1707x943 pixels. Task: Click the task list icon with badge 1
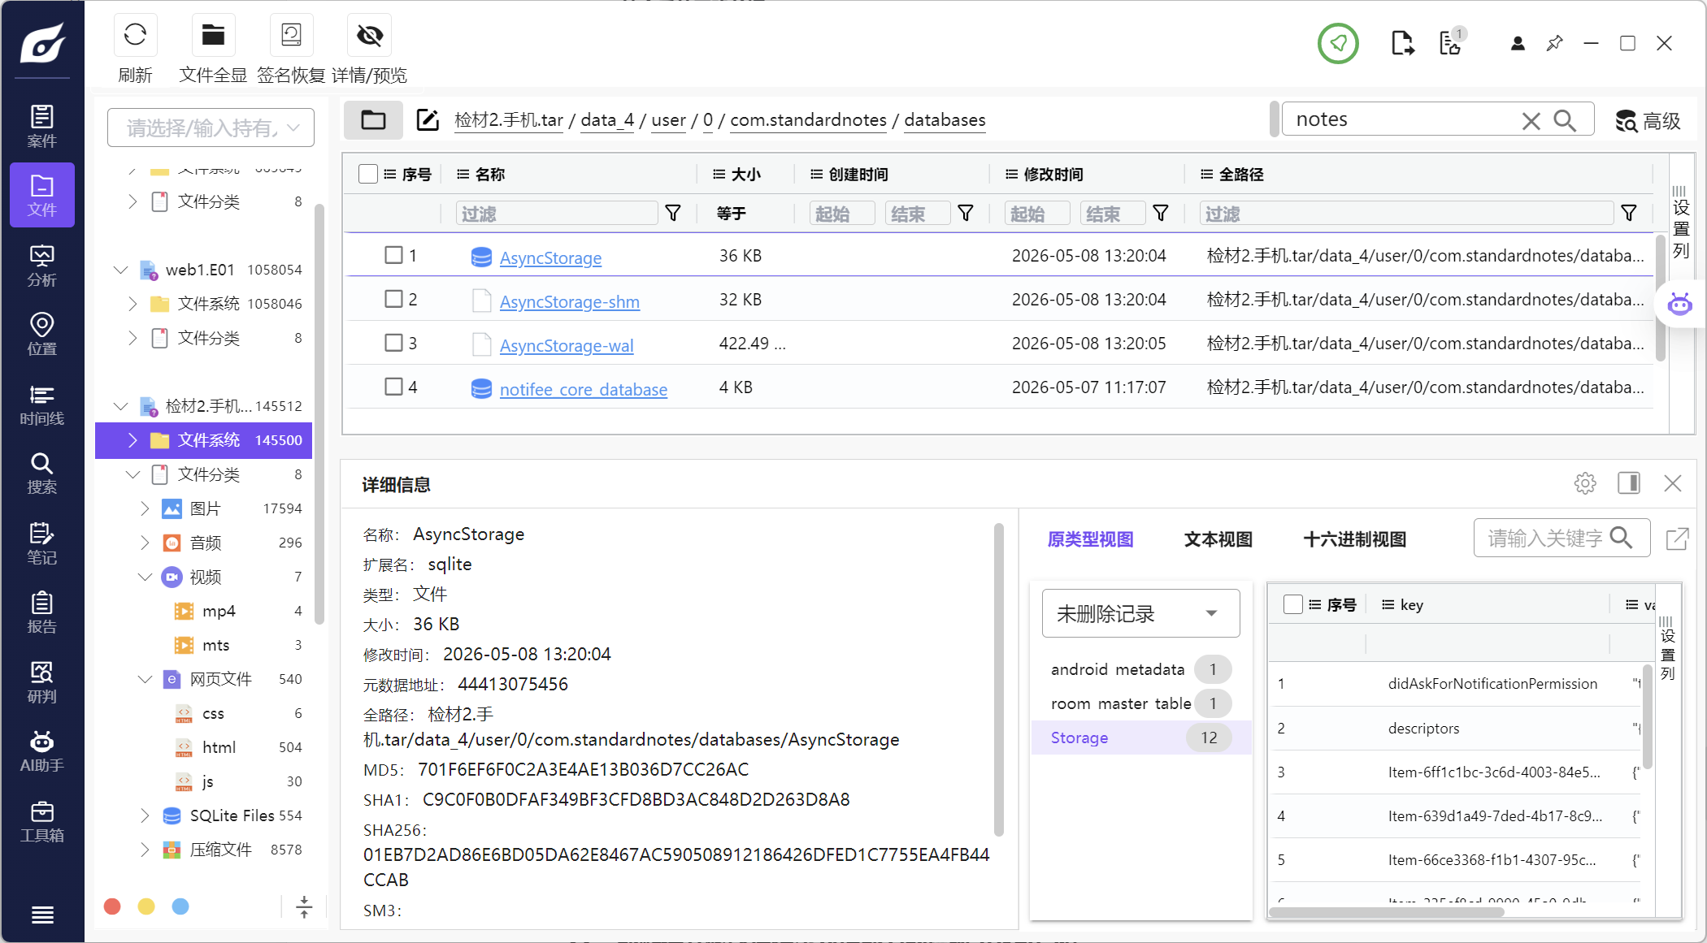coord(1452,43)
